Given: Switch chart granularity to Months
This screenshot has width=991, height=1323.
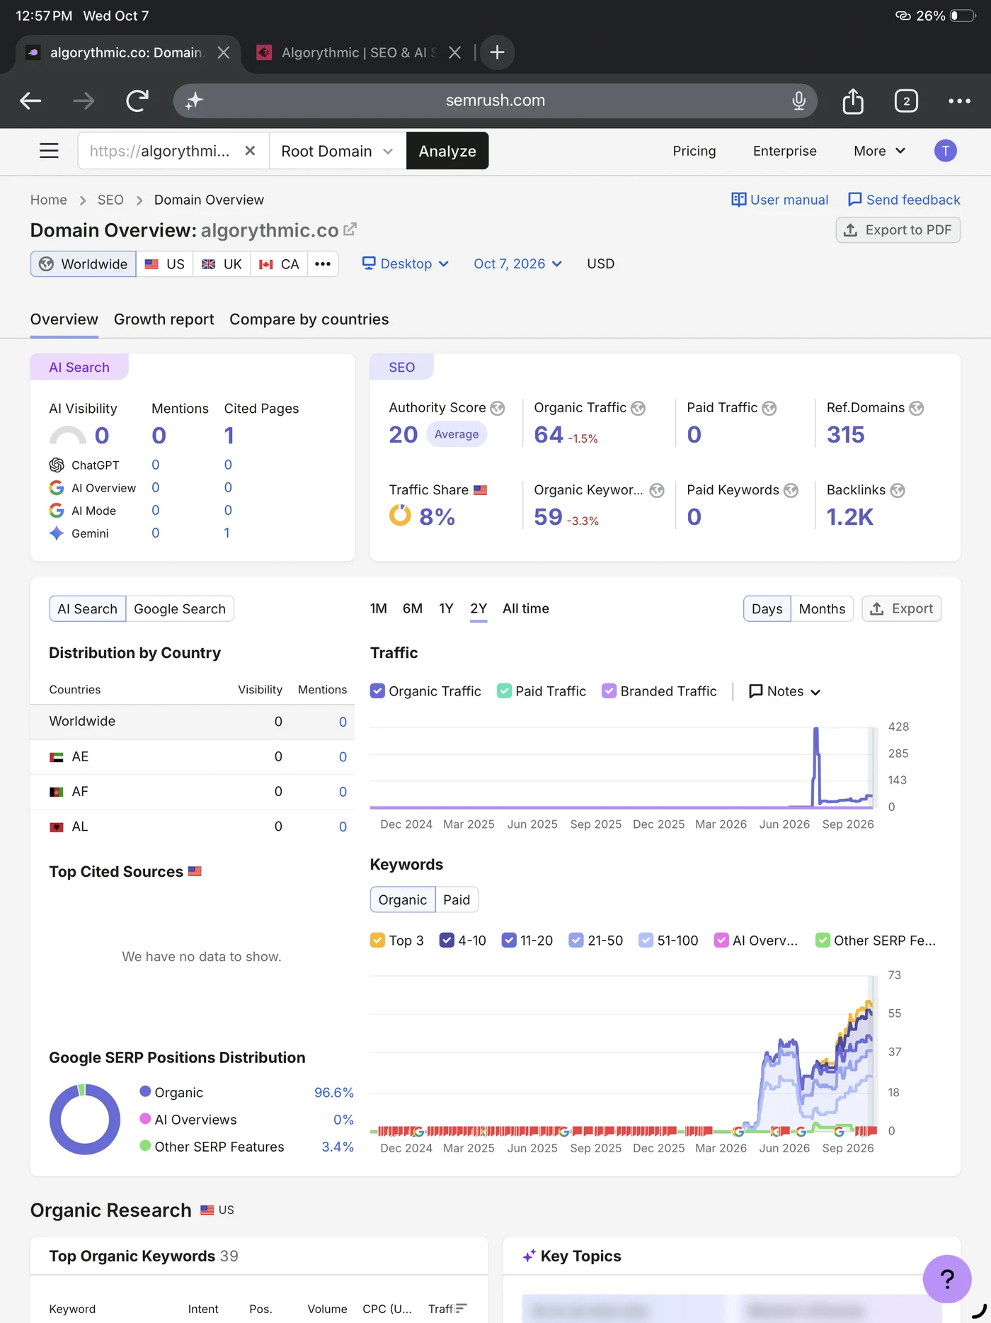Looking at the screenshot, I should pos(822,609).
